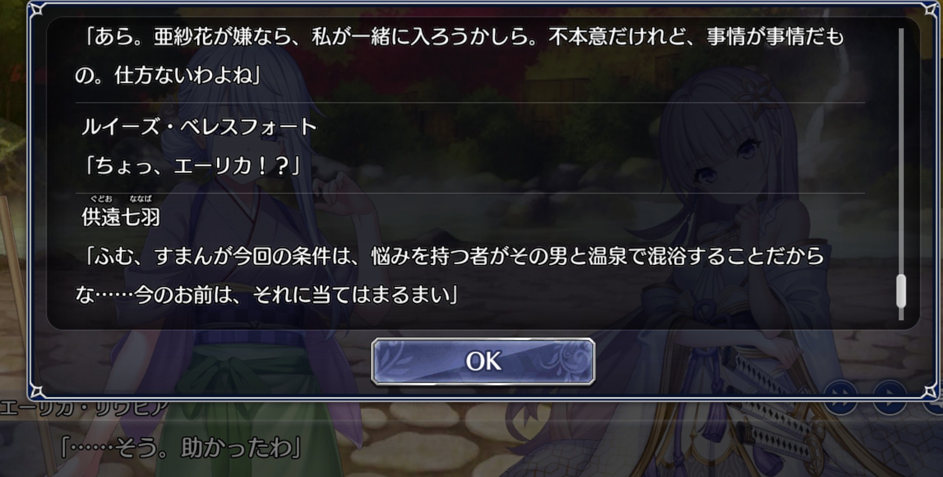Click the OK button to close the log

tap(483, 361)
